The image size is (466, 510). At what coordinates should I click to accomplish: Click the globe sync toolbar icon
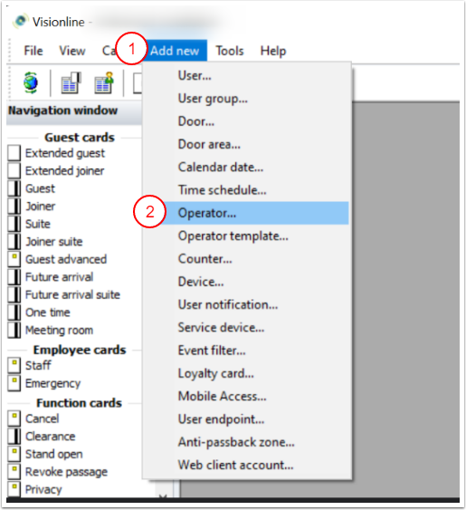click(31, 82)
